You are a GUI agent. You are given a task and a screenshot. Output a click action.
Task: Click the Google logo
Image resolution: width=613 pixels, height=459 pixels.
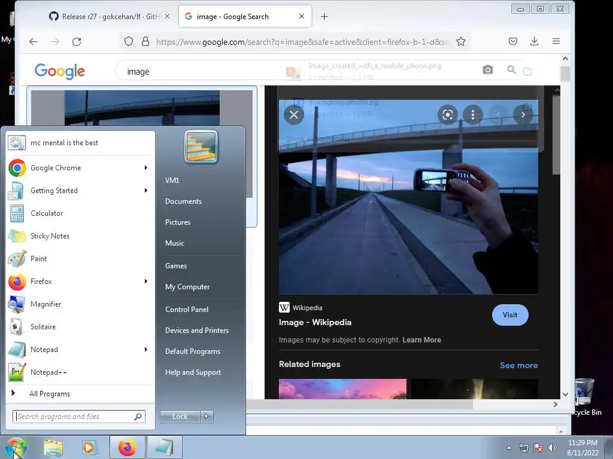[x=59, y=71]
